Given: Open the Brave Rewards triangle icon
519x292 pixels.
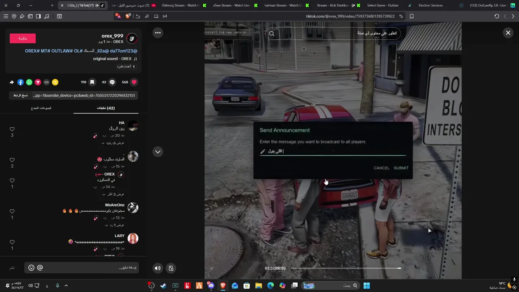Looking at the screenshot, I should pos(118,16).
